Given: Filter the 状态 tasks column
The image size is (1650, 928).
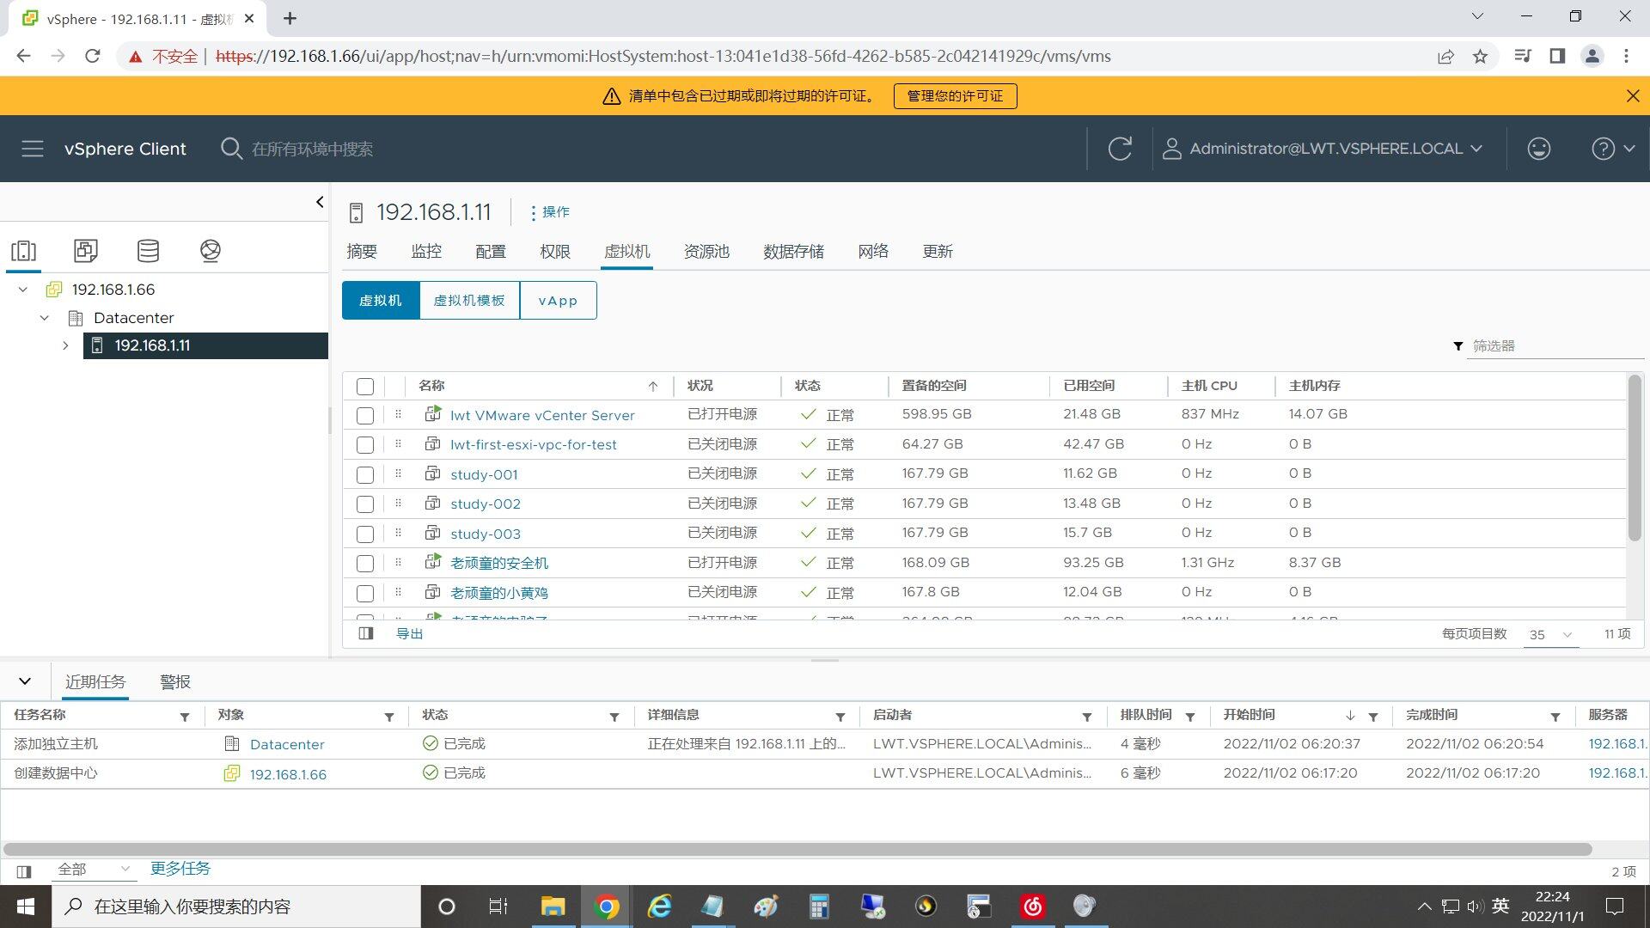Looking at the screenshot, I should click(x=614, y=717).
